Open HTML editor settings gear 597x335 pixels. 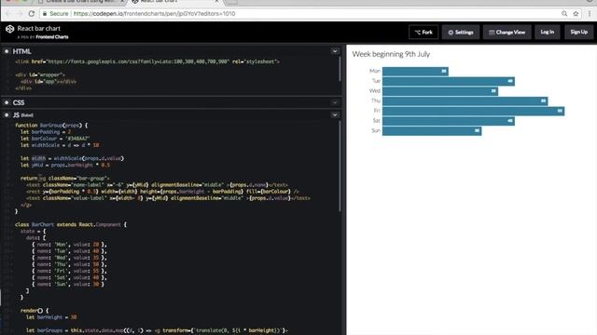point(7,51)
